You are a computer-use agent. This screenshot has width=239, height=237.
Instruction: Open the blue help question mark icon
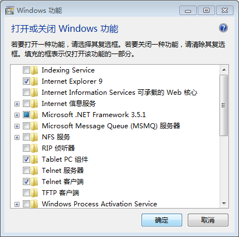[x=223, y=28]
